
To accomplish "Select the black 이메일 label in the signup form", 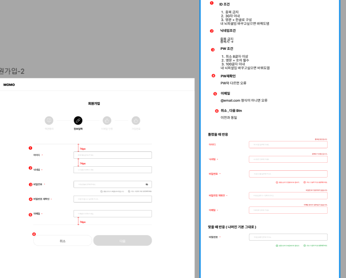I will click(x=37, y=214).
